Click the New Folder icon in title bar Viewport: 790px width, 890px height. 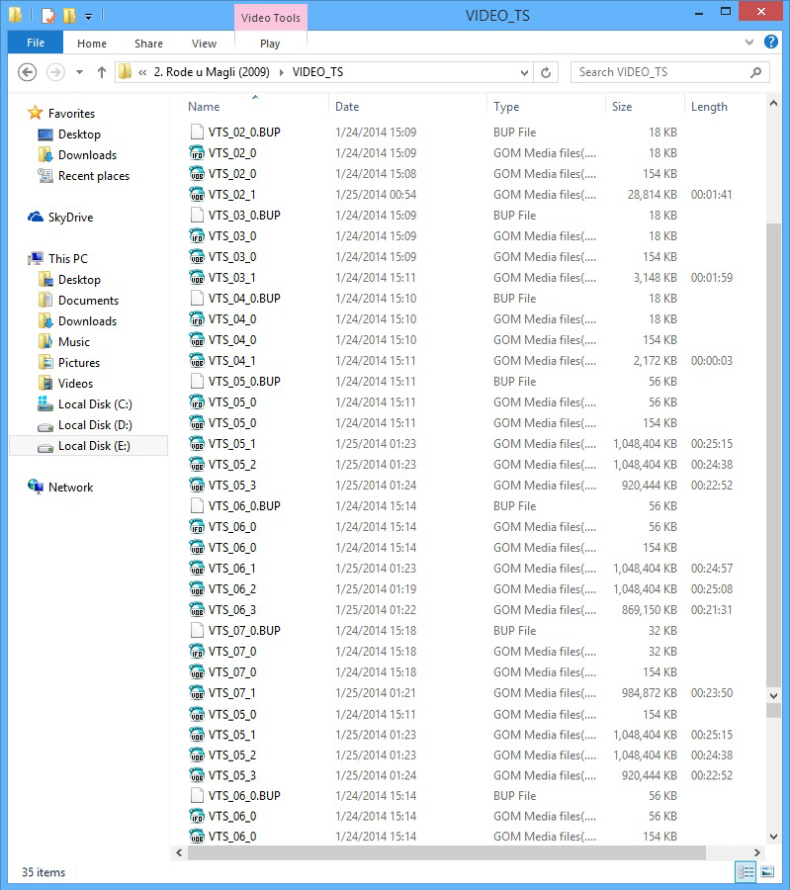(x=67, y=16)
